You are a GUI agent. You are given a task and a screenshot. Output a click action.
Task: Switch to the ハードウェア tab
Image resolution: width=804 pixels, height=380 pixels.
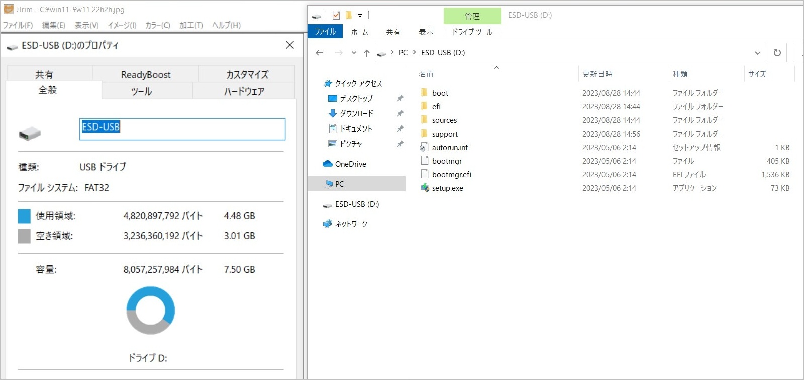(244, 91)
